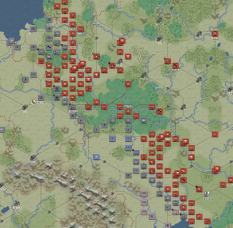Image resolution: width=233 pixels, height=228 pixels.
Task: Click the Desna river label
Action: pyautogui.click(x=183, y=120)
